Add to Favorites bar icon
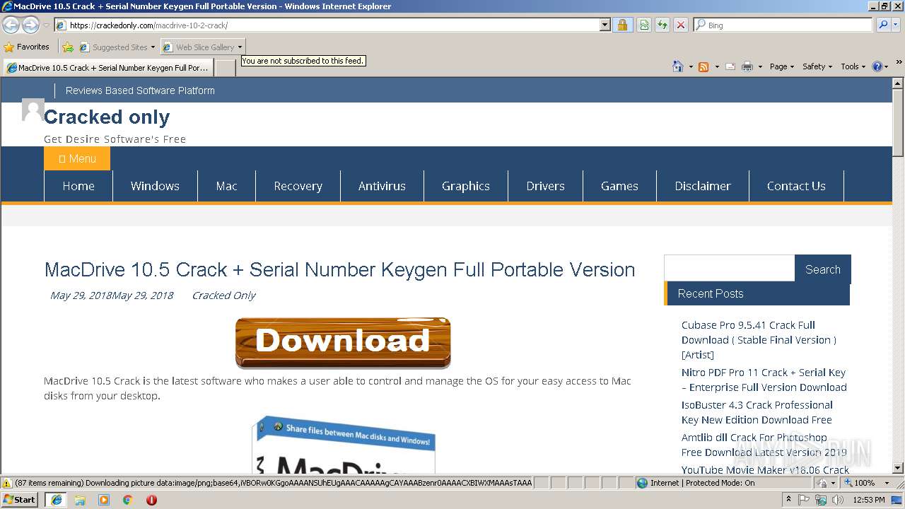The height and width of the screenshot is (509, 905). pos(68,47)
